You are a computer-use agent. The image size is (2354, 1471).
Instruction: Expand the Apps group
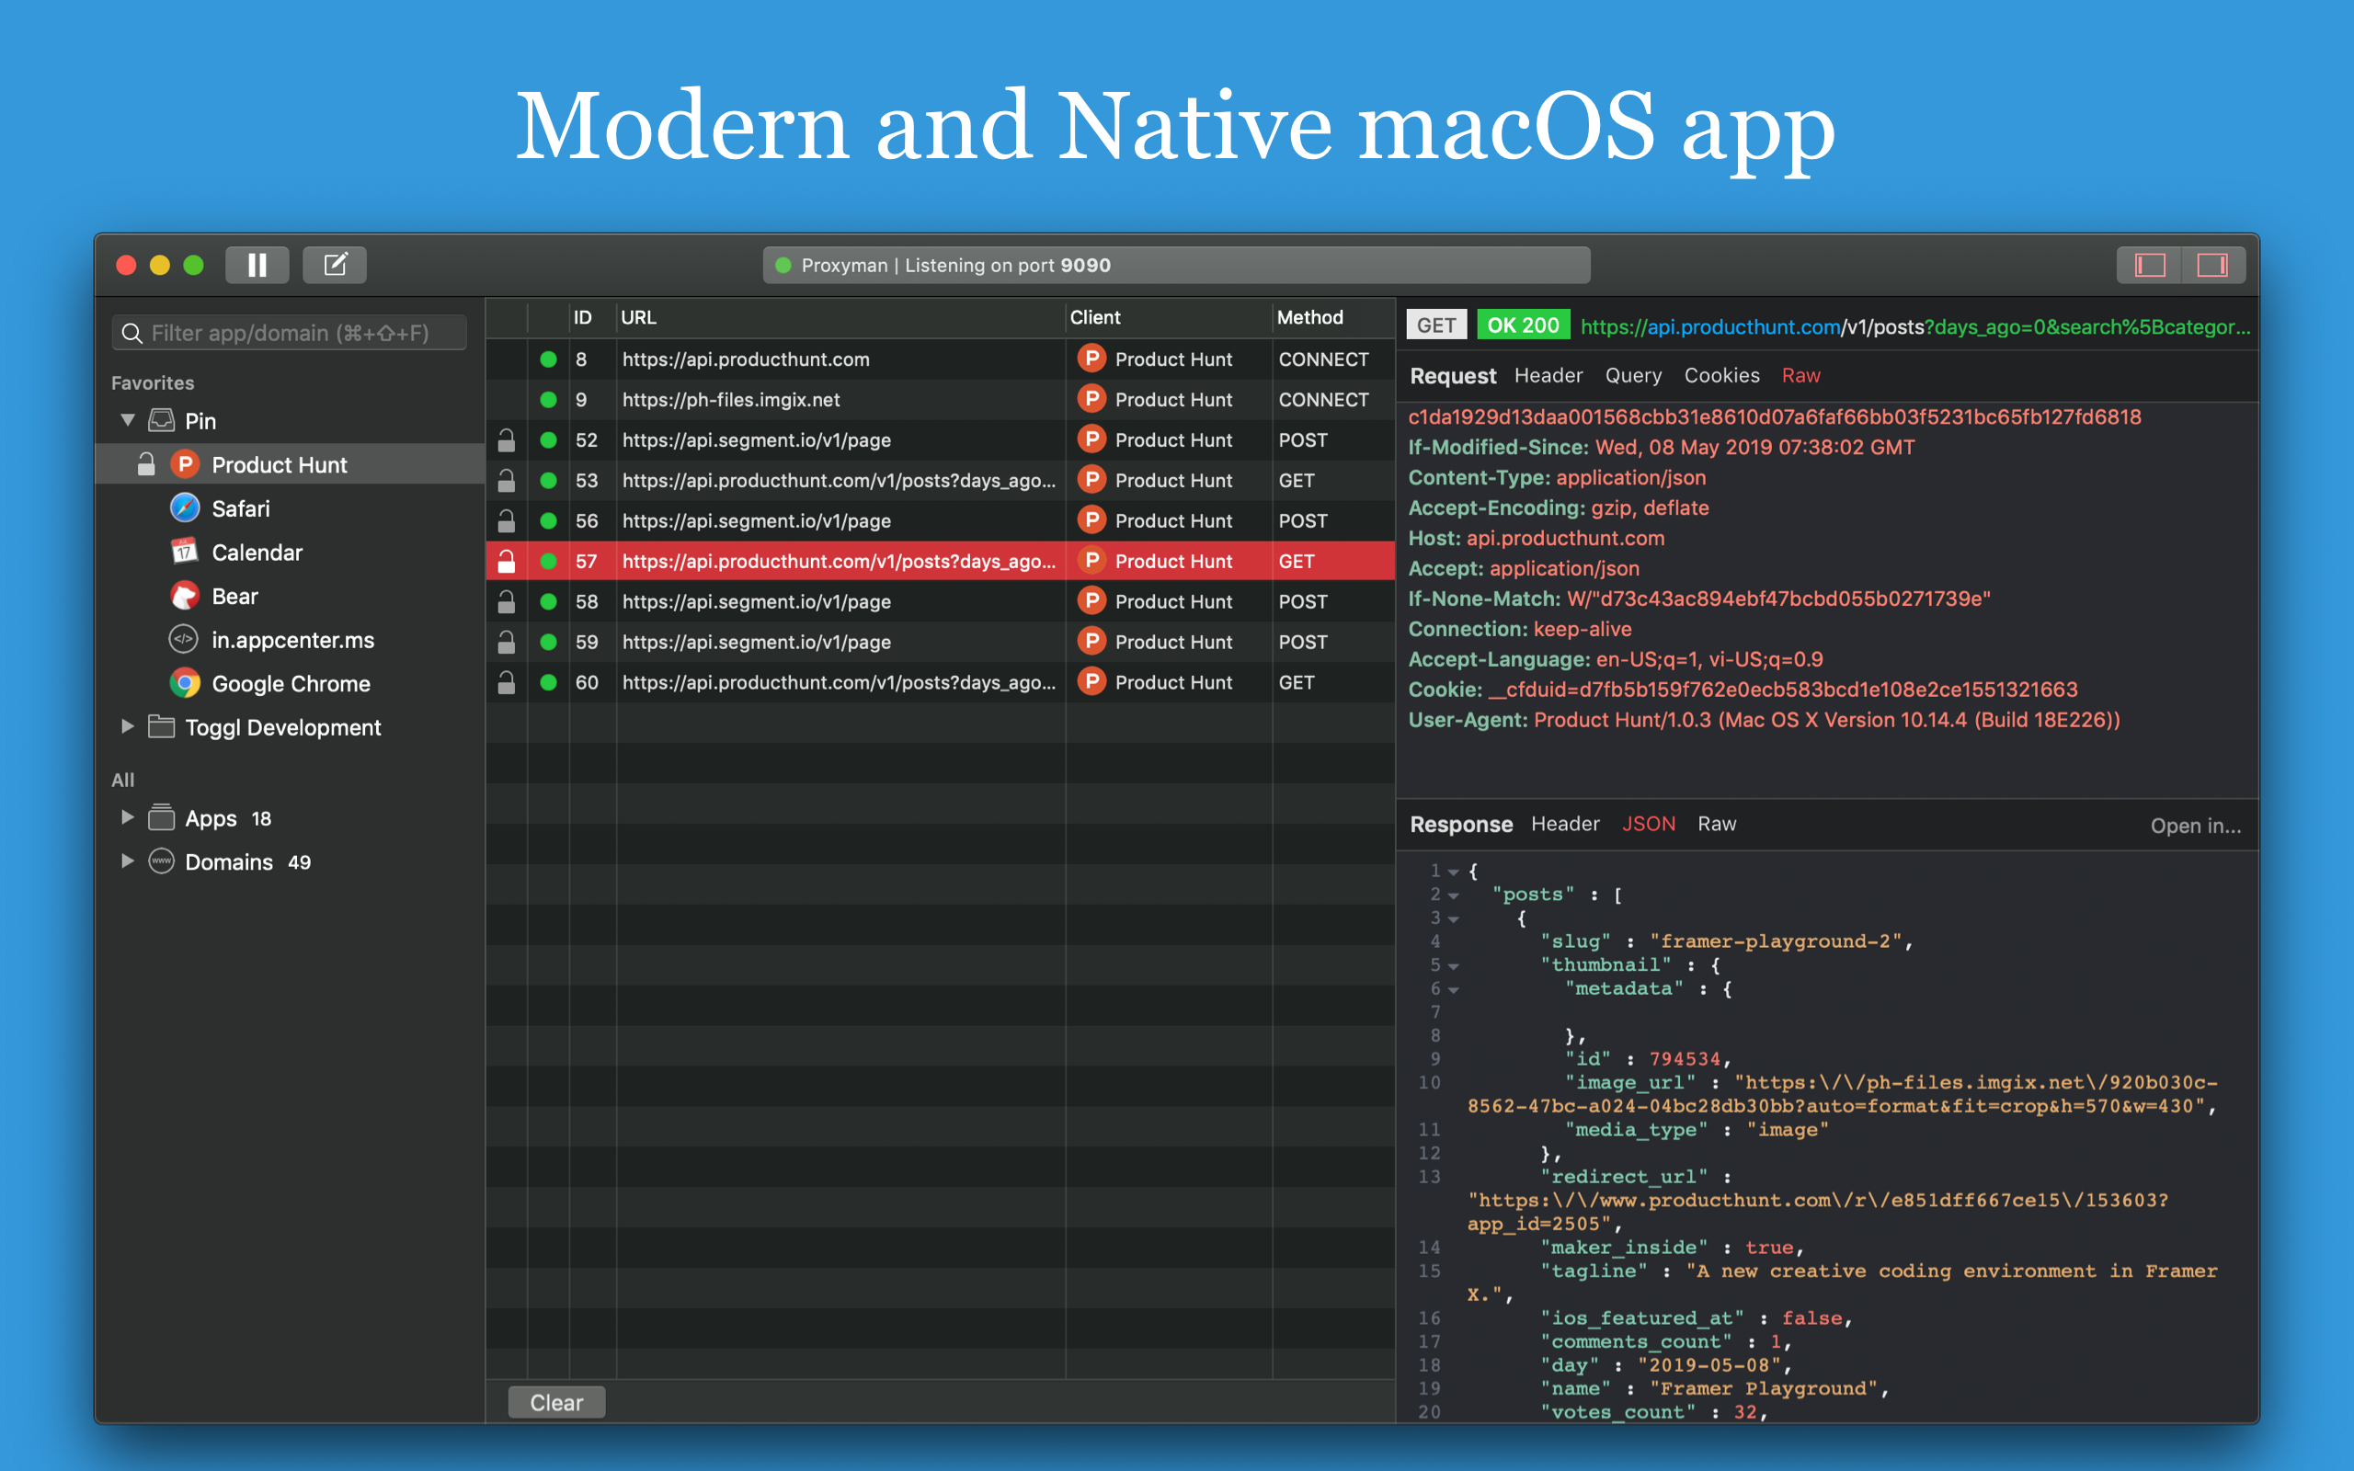coord(127,817)
